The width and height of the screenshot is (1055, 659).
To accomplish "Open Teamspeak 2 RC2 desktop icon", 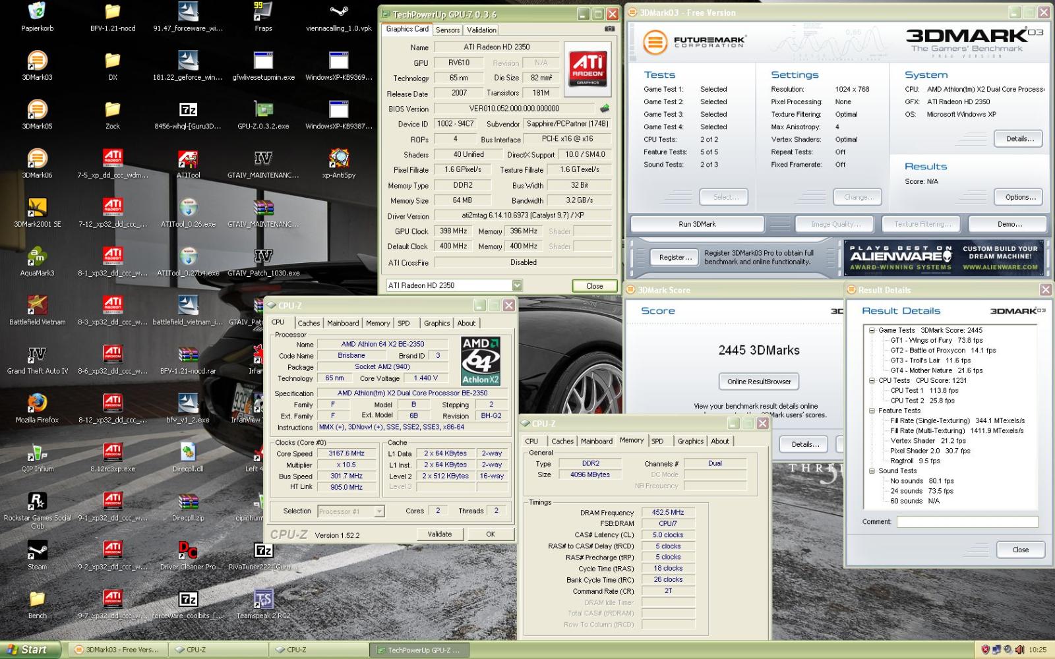I will (263, 604).
